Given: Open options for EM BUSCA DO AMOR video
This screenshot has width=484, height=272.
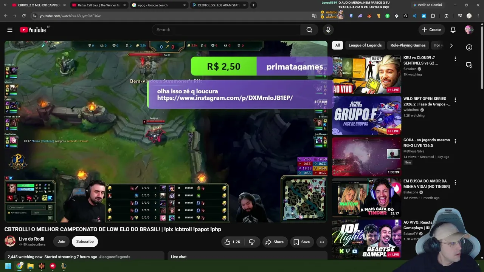Looking at the screenshot, I should pos(455,182).
